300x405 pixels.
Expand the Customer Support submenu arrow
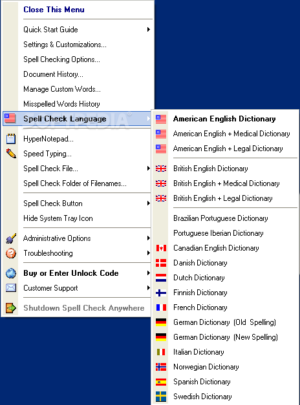149,287
